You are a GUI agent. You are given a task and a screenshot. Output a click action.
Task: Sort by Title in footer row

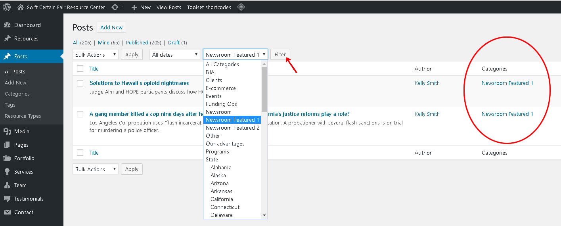tap(94, 153)
